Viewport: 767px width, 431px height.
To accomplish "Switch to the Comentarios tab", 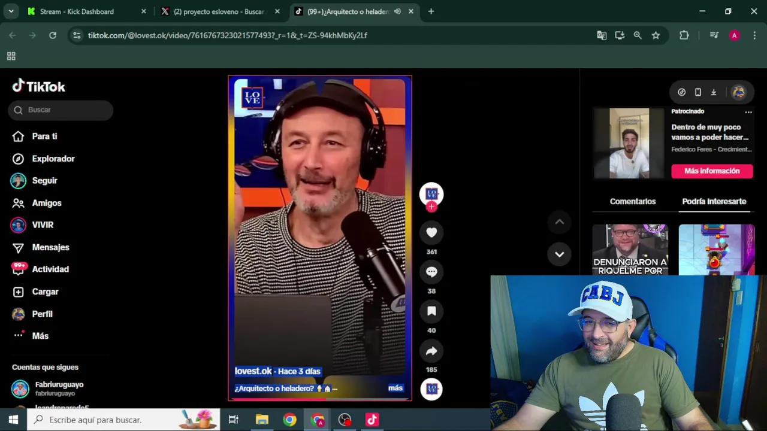I will point(633,202).
